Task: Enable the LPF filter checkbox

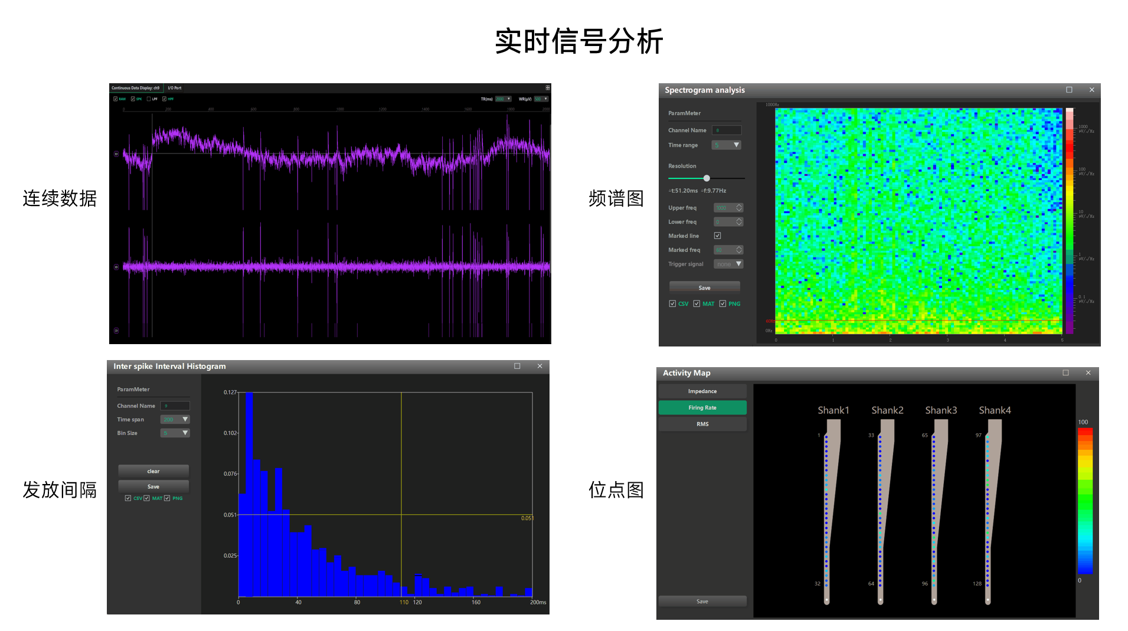Action: point(149,99)
